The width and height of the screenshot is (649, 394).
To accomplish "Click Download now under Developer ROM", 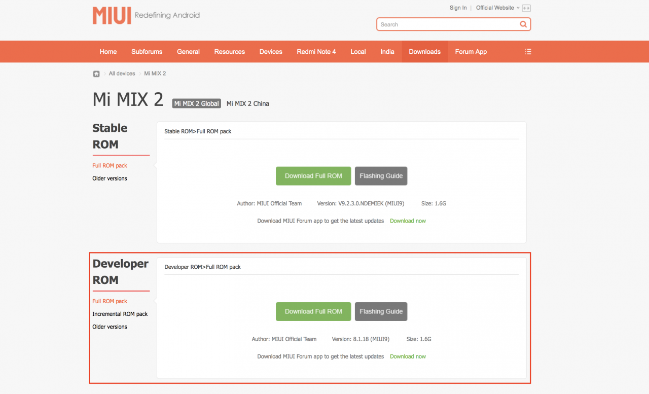I will coord(408,356).
